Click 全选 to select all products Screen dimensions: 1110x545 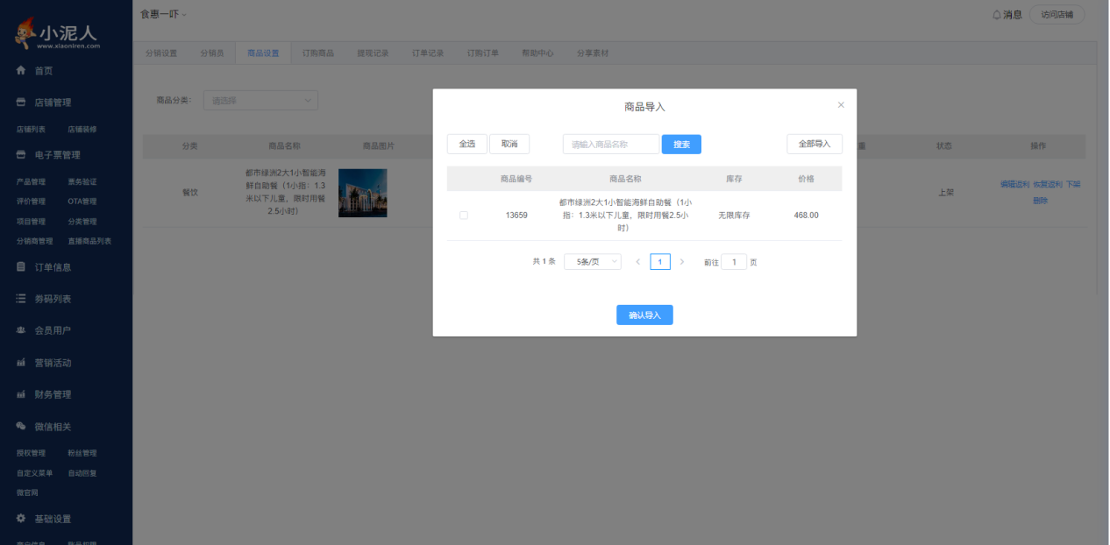[466, 144]
